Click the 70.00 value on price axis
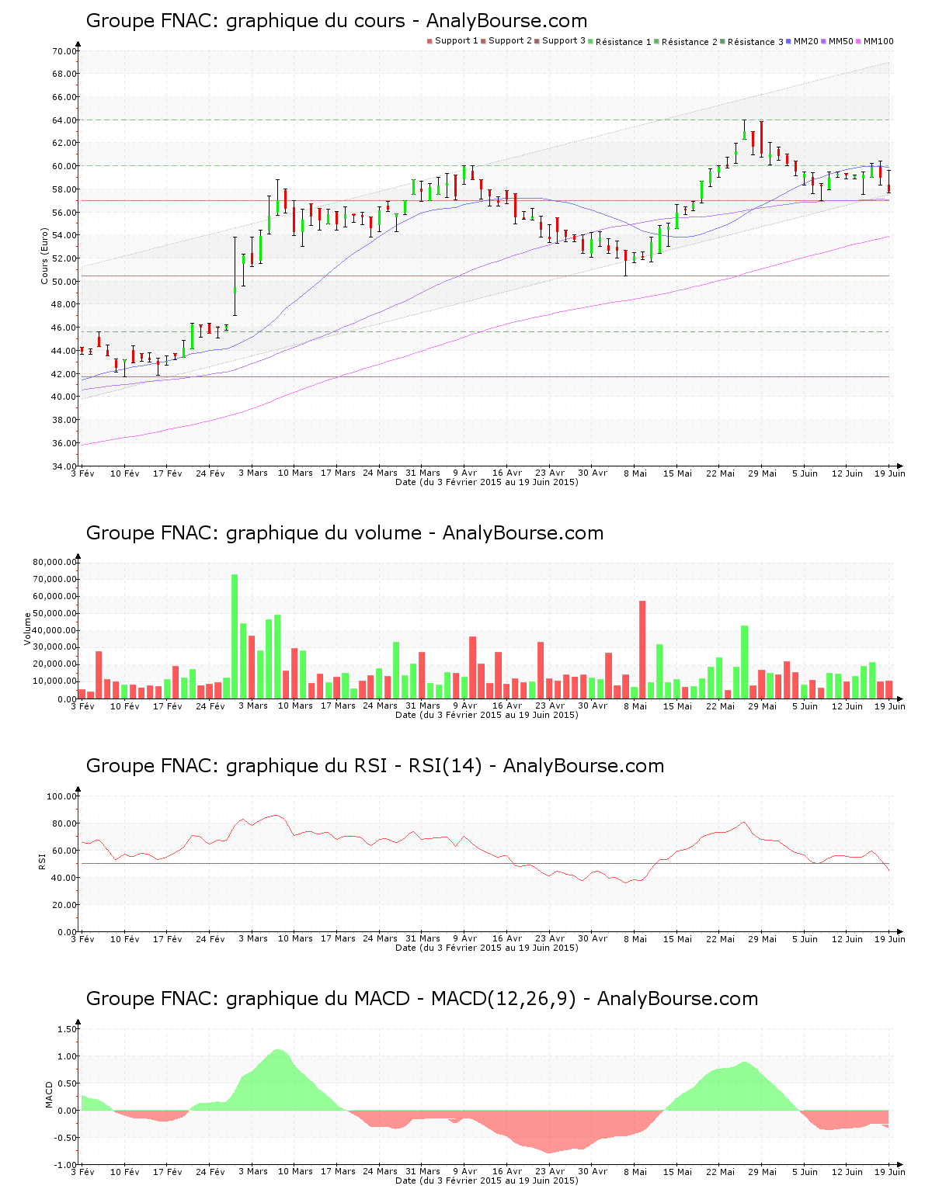The width and height of the screenshot is (932, 1203). coord(64,51)
